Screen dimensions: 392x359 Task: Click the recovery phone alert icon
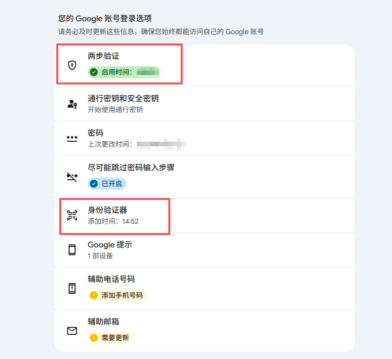click(72, 288)
